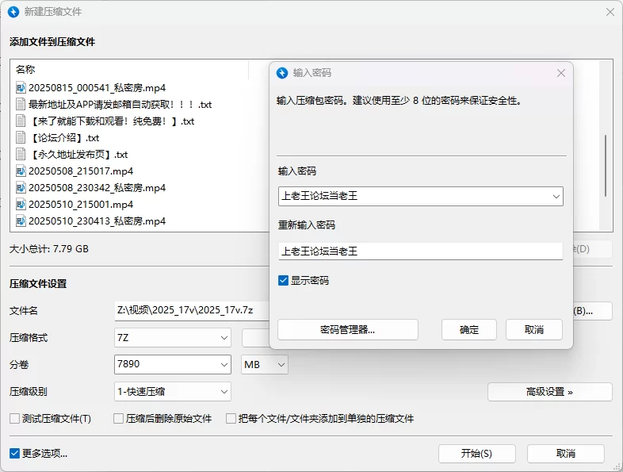Enable 测试压缩文件(T) checkbox
The image size is (623, 472).
click(x=14, y=419)
